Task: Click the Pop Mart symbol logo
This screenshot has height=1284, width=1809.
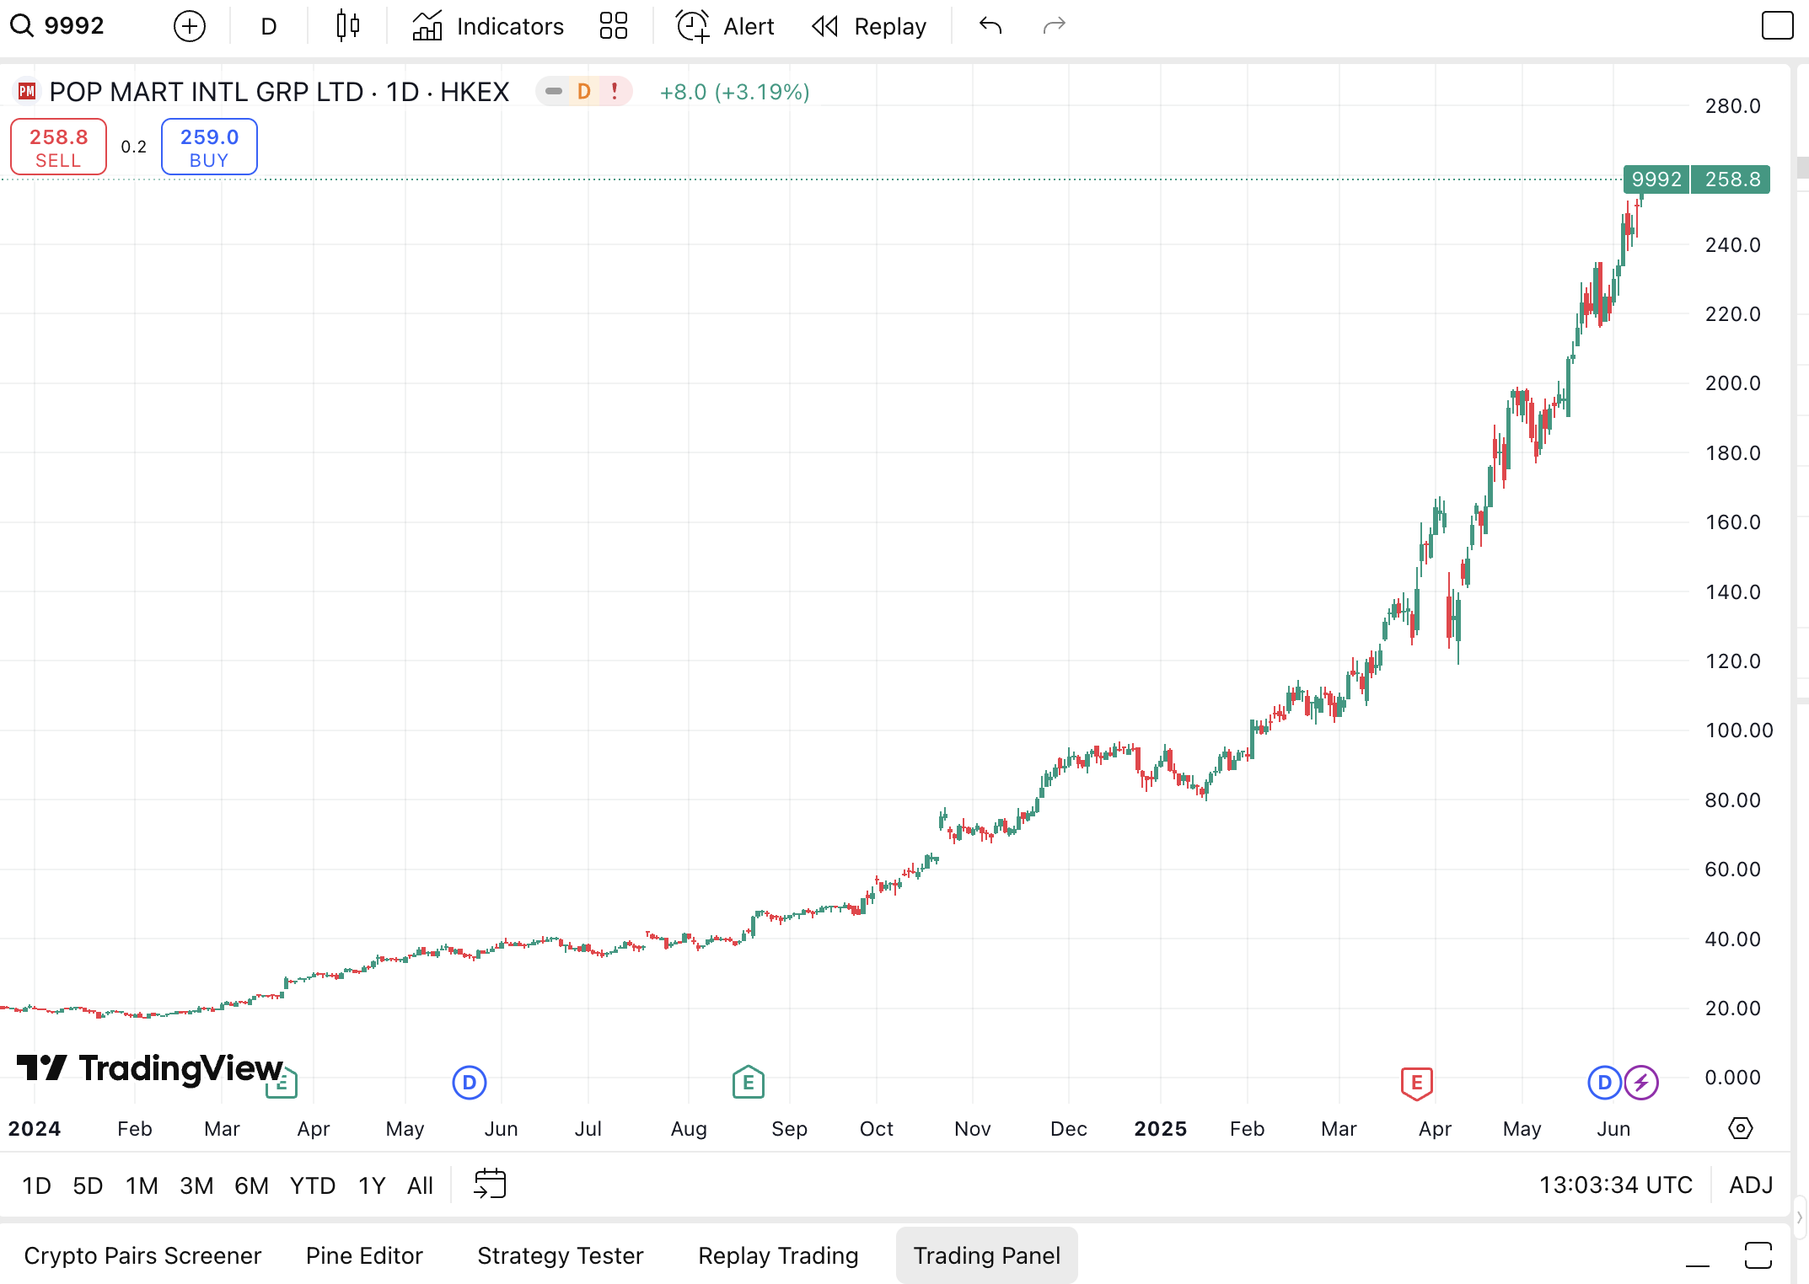Action: (x=27, y=91)
